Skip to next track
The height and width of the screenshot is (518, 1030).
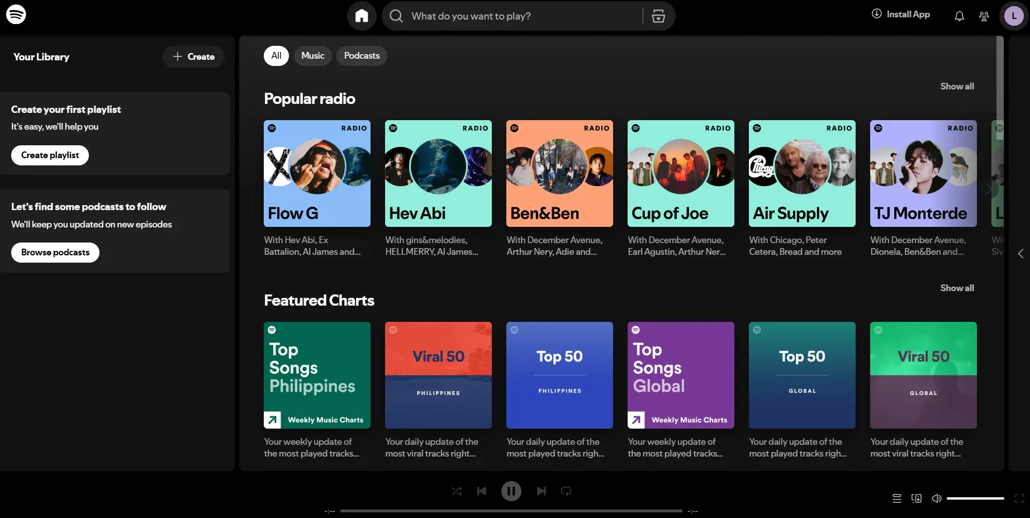coord(541,491)
